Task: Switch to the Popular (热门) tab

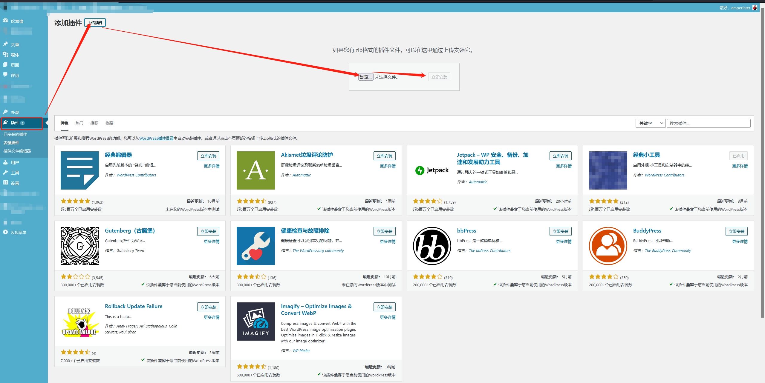Action: tap(79, 123)
